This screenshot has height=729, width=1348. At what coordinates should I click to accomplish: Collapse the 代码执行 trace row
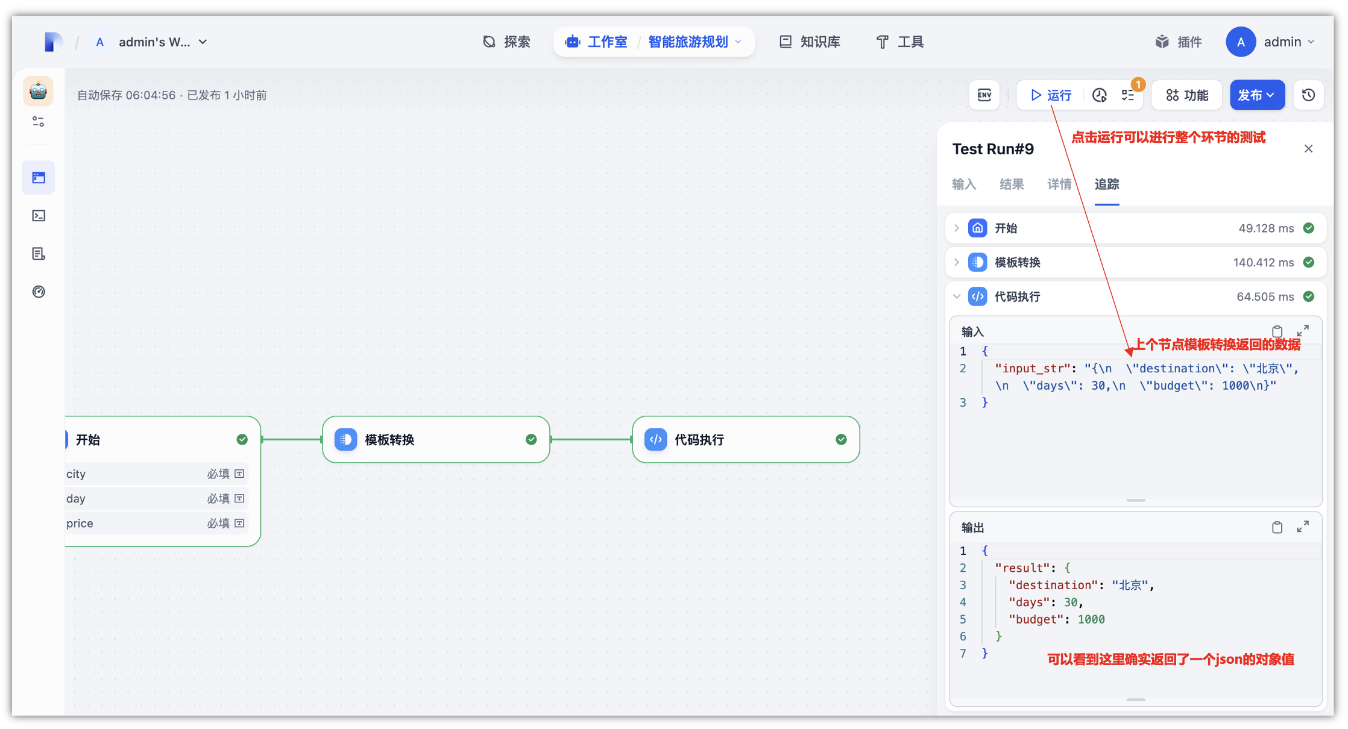coord(957,297)
